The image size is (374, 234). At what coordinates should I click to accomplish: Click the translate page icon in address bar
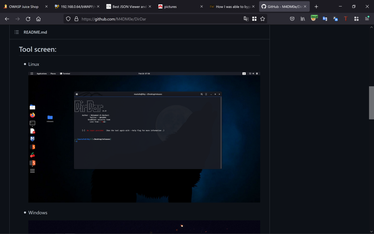[x=246, y=19]
